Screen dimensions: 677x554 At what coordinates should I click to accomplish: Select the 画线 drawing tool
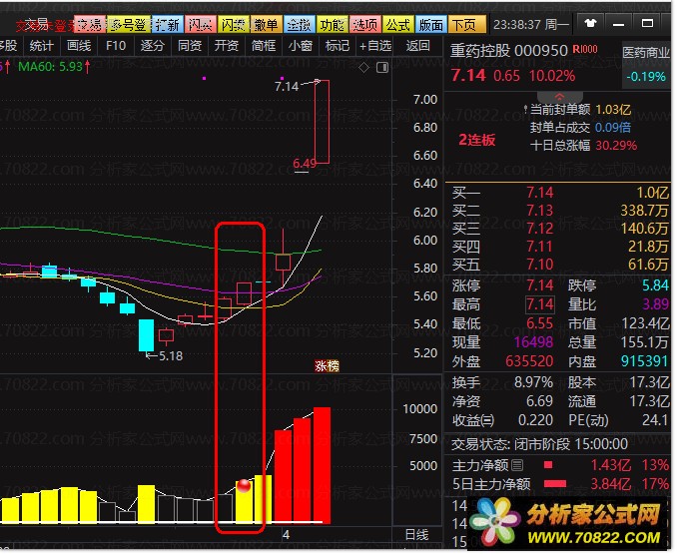[x=79, y=45]
